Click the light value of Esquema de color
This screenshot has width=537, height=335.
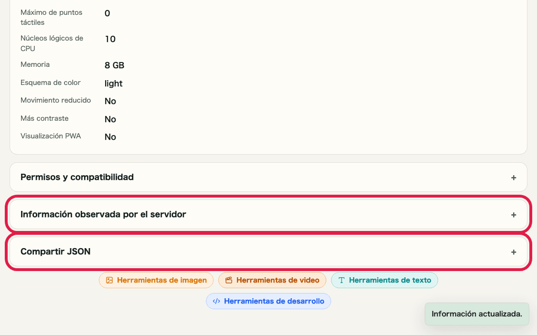pos(113,84)
